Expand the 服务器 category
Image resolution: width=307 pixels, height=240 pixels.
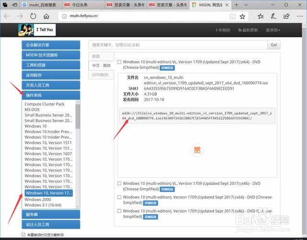(51, 215)
